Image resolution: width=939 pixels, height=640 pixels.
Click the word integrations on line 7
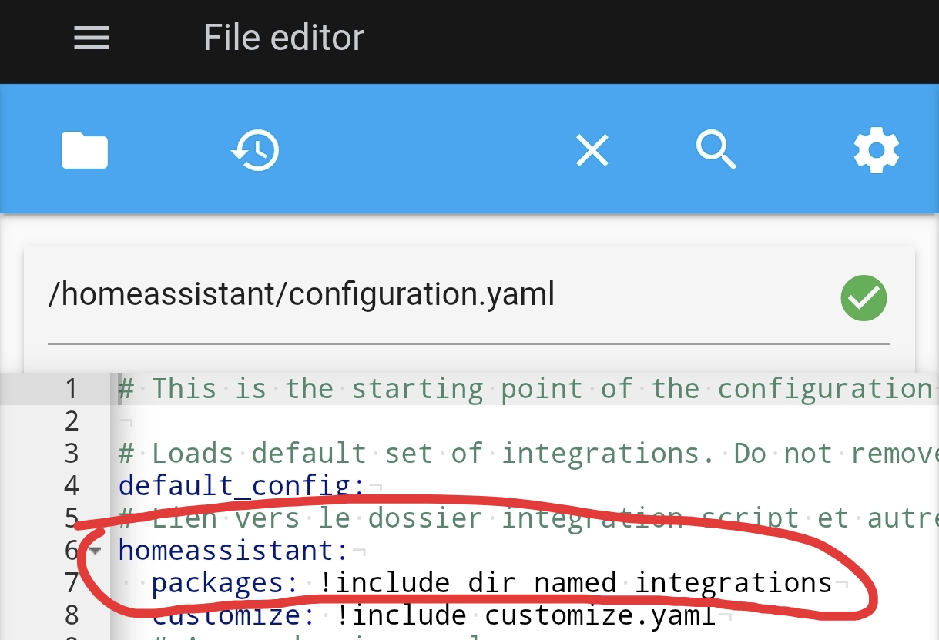[x=733, y=583]
